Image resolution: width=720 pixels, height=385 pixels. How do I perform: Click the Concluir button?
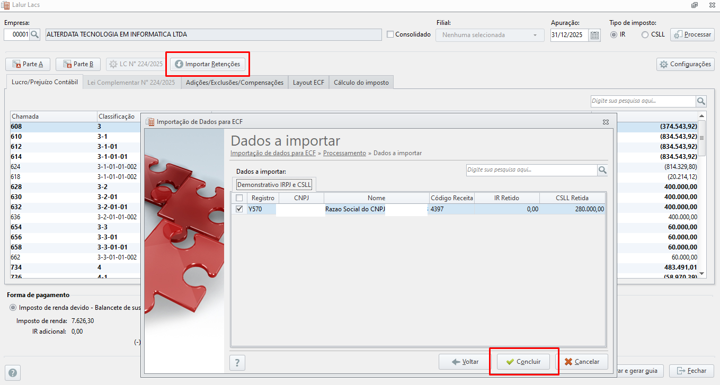[x=523, y=362]
